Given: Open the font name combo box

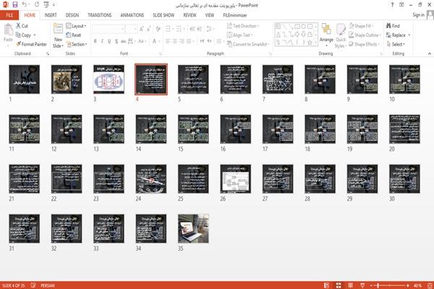Looking at the screenshot, I should click(109, 29).
